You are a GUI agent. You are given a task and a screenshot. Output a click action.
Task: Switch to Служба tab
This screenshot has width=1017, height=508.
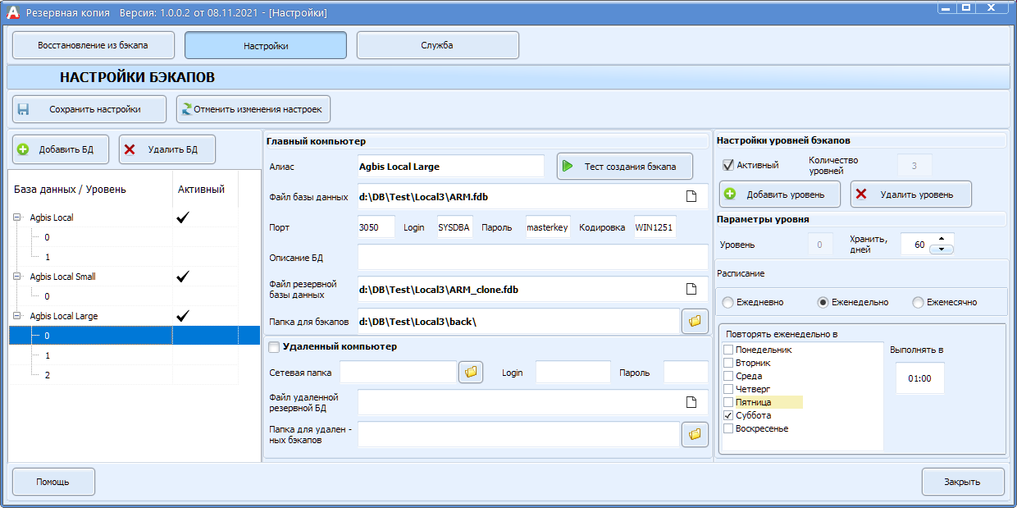point(437,45)
